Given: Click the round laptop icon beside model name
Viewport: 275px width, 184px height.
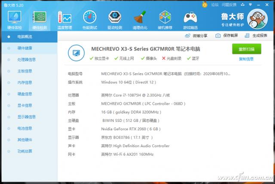Looking at the screenshot, I should [x=76, y=53].
